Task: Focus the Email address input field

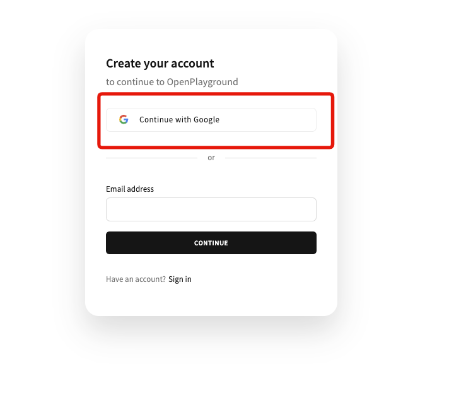Action: 211,209
